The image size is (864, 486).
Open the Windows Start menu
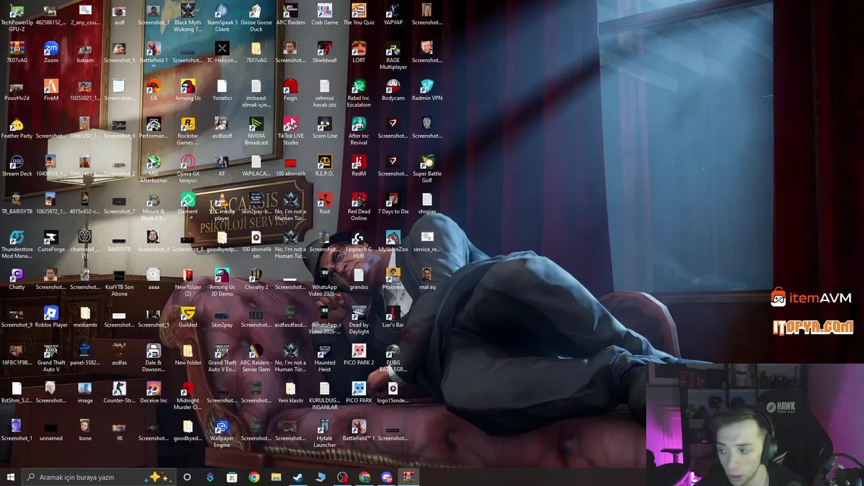[11, 477]
